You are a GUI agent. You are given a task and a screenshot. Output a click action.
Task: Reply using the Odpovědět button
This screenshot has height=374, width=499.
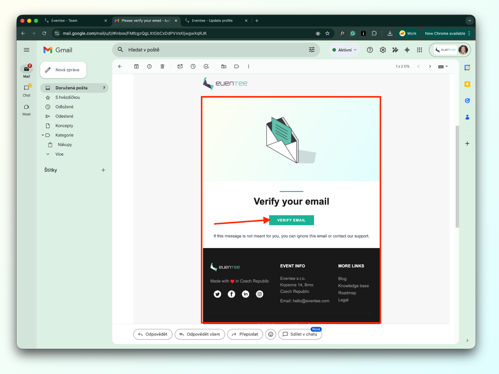(x=153, y=334)
